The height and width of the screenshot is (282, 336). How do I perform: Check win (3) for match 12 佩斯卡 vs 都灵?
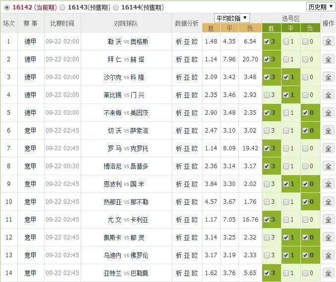267,237
